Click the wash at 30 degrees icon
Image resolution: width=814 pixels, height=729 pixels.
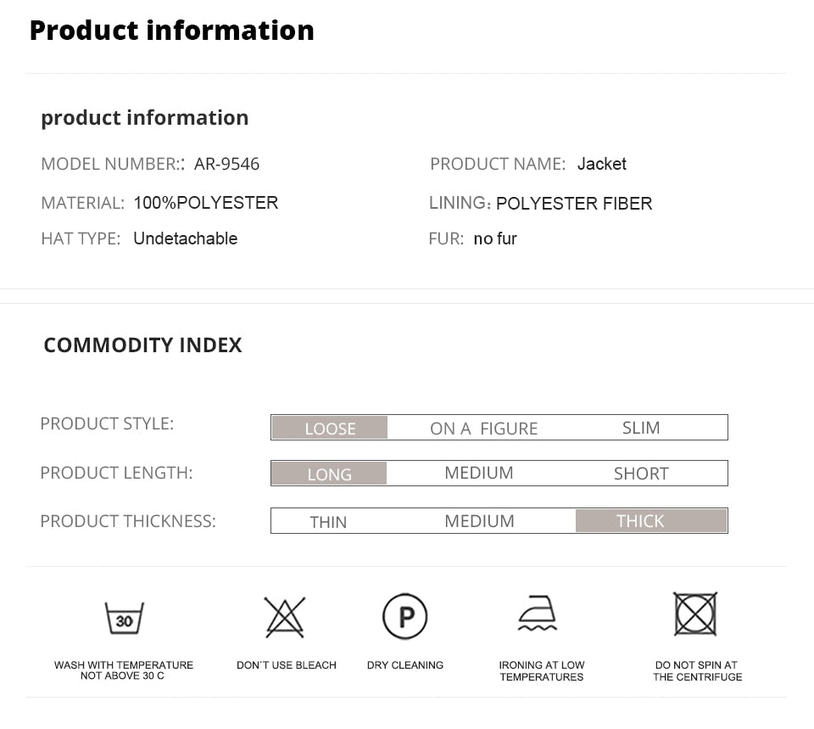pos(124,618)
